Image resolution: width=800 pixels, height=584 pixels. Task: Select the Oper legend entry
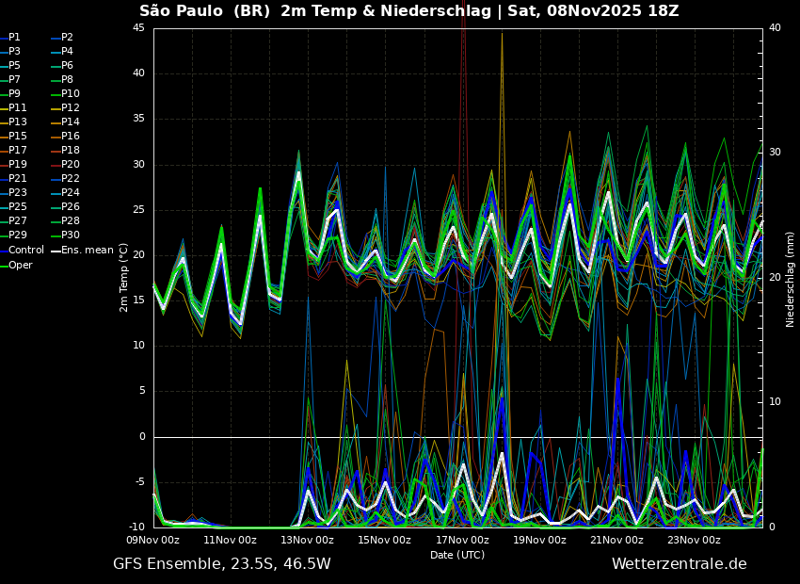tap(20, 265)
